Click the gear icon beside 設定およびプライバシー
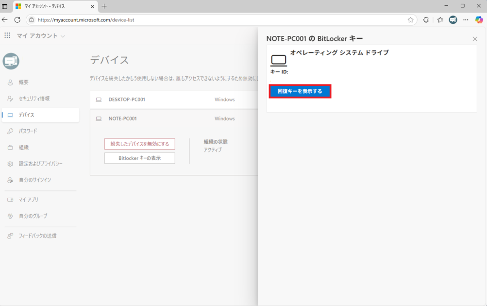Image resolution: width=487 pixels, height=306 pixels. 10,164
